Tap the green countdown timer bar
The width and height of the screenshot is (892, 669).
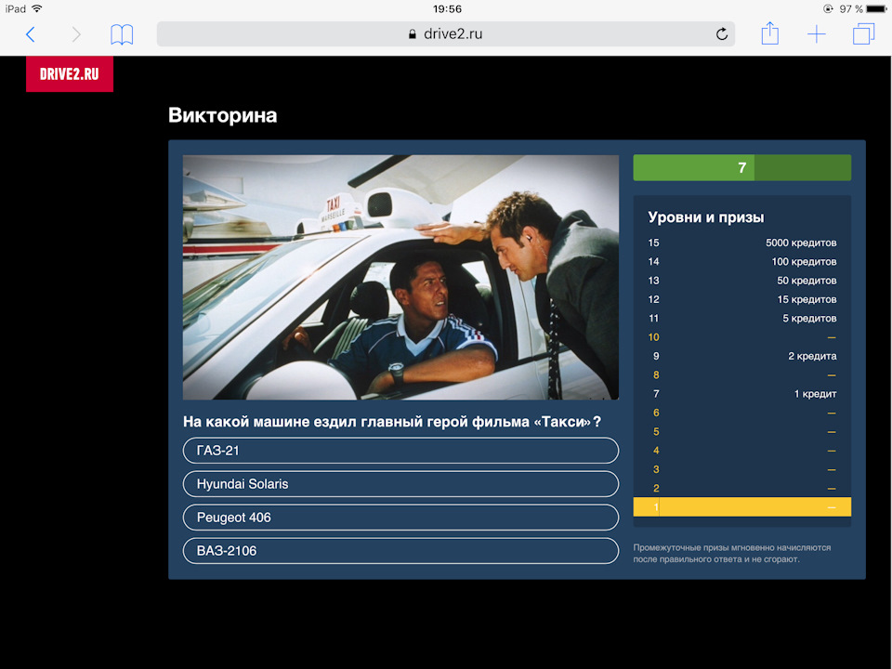(741, 168)
